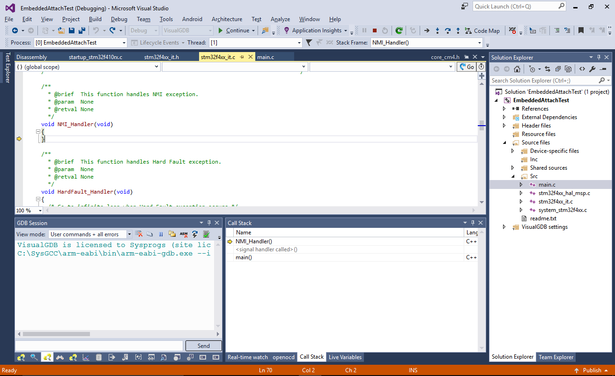Open the Android menu

tap(192, 19)
